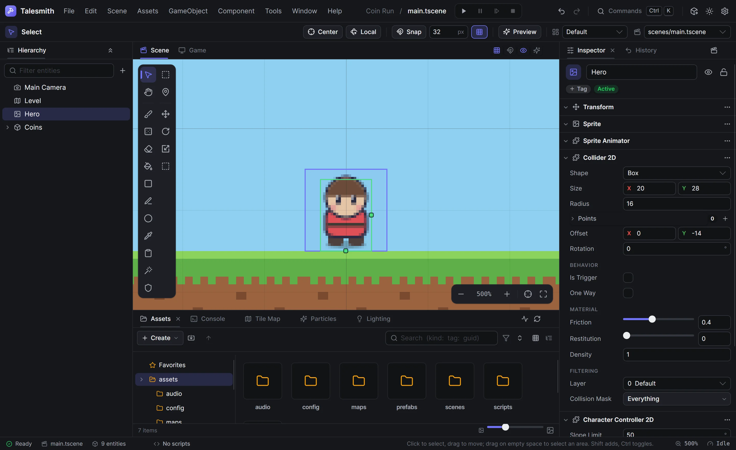Switch to the Console tab
The height and width of the screenshot is (450, 736).
[x=208, y=319]
